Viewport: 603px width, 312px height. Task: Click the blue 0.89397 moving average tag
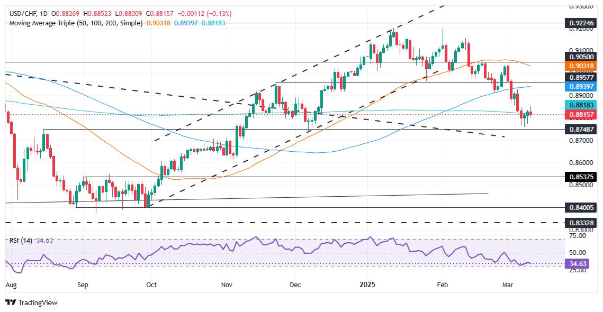click(x=581, y=87)
